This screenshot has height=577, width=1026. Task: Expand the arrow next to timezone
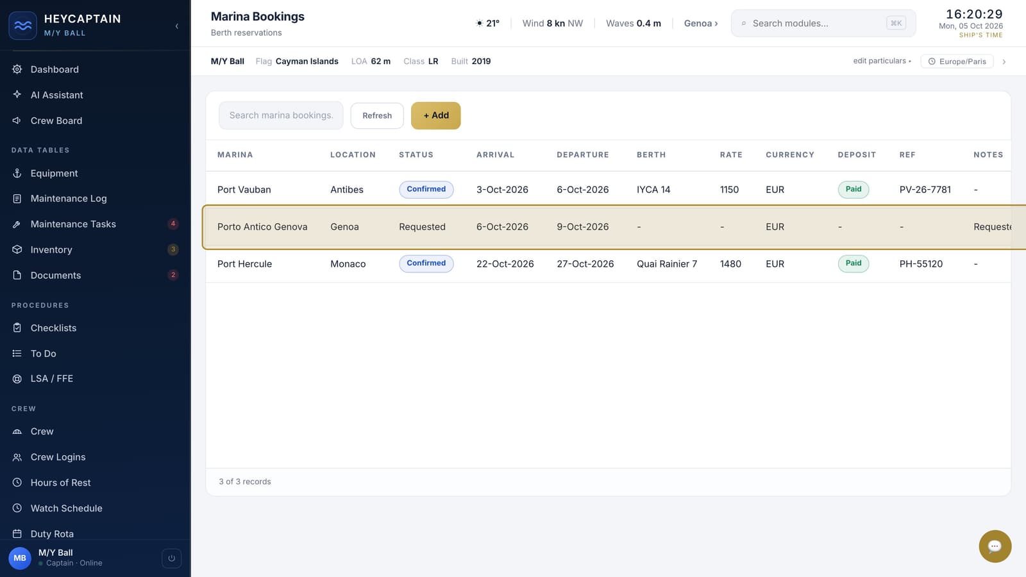coord(1004,62)
